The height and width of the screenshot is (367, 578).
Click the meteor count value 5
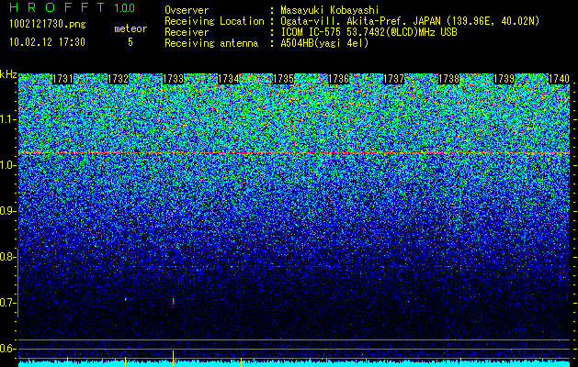[130, 42]
